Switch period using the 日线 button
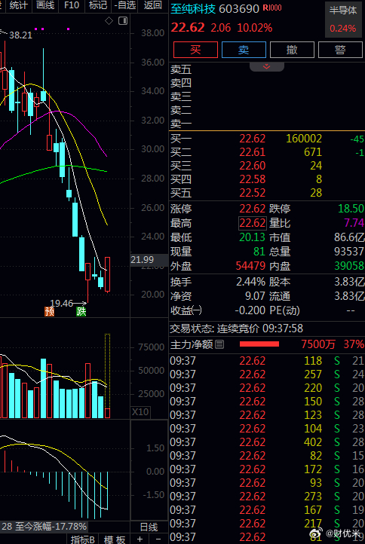The width and height of the screenshot is (365, 544). pyautogui.click(x=149, y=527)
